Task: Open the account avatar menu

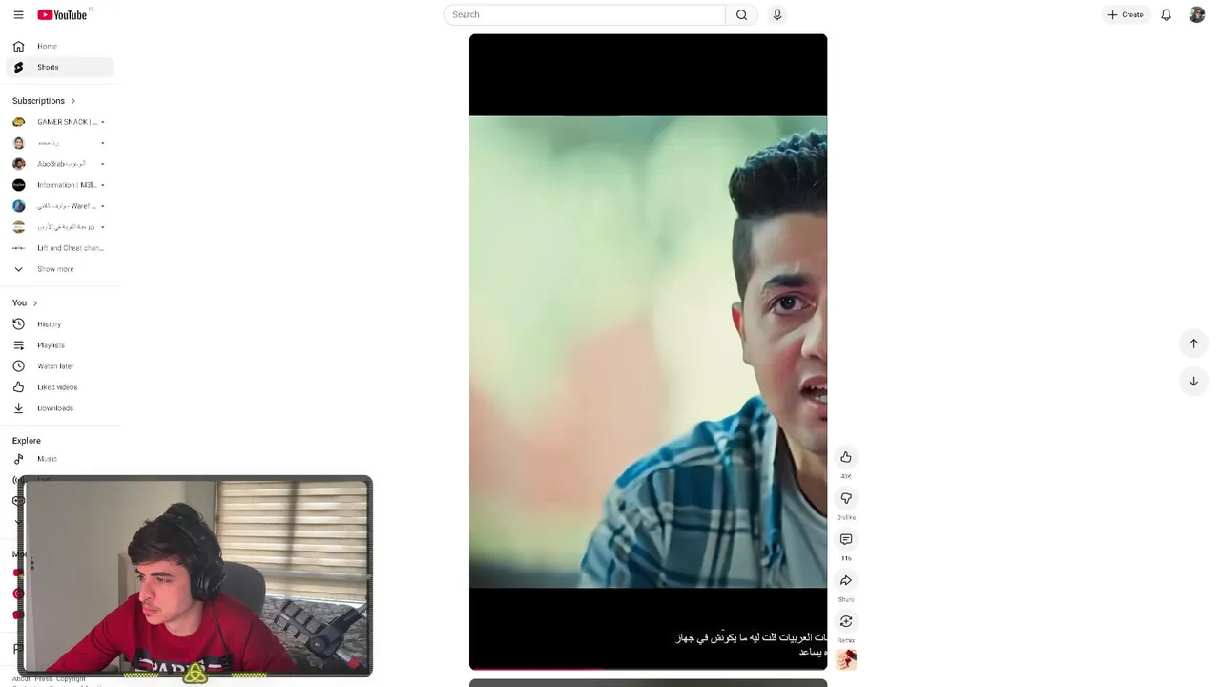Action: pyautogui.click(x=1197, y=15)
